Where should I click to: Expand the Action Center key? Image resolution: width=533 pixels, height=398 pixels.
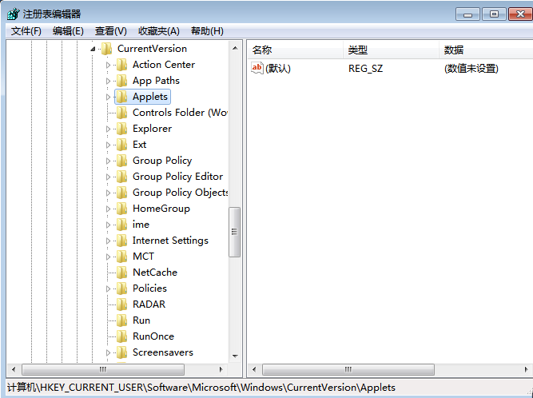(108, 65)
